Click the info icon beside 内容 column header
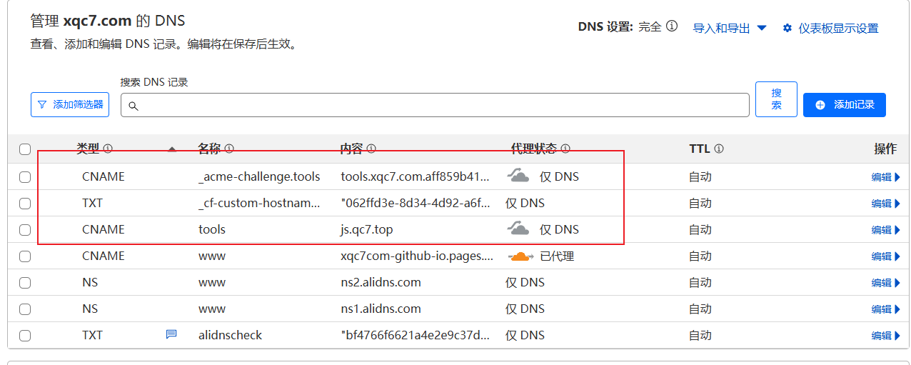 point(371,149)
